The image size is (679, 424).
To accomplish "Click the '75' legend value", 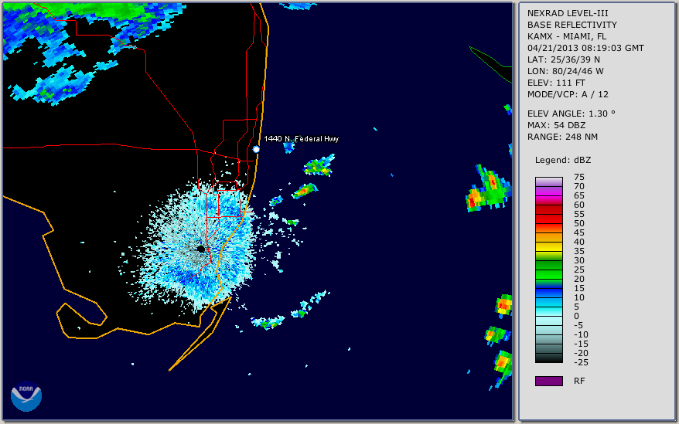I will (579, 177).
